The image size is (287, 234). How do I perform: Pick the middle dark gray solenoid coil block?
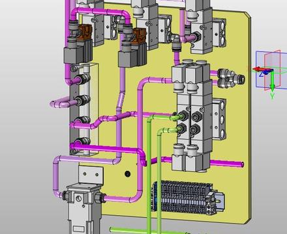point(132,57)
